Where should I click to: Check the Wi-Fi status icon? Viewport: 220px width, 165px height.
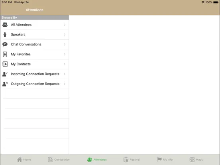[x=203, y=2]
